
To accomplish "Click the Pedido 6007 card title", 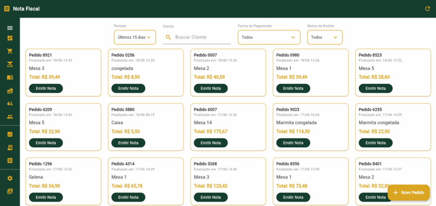I will click(x=205, y=110).
